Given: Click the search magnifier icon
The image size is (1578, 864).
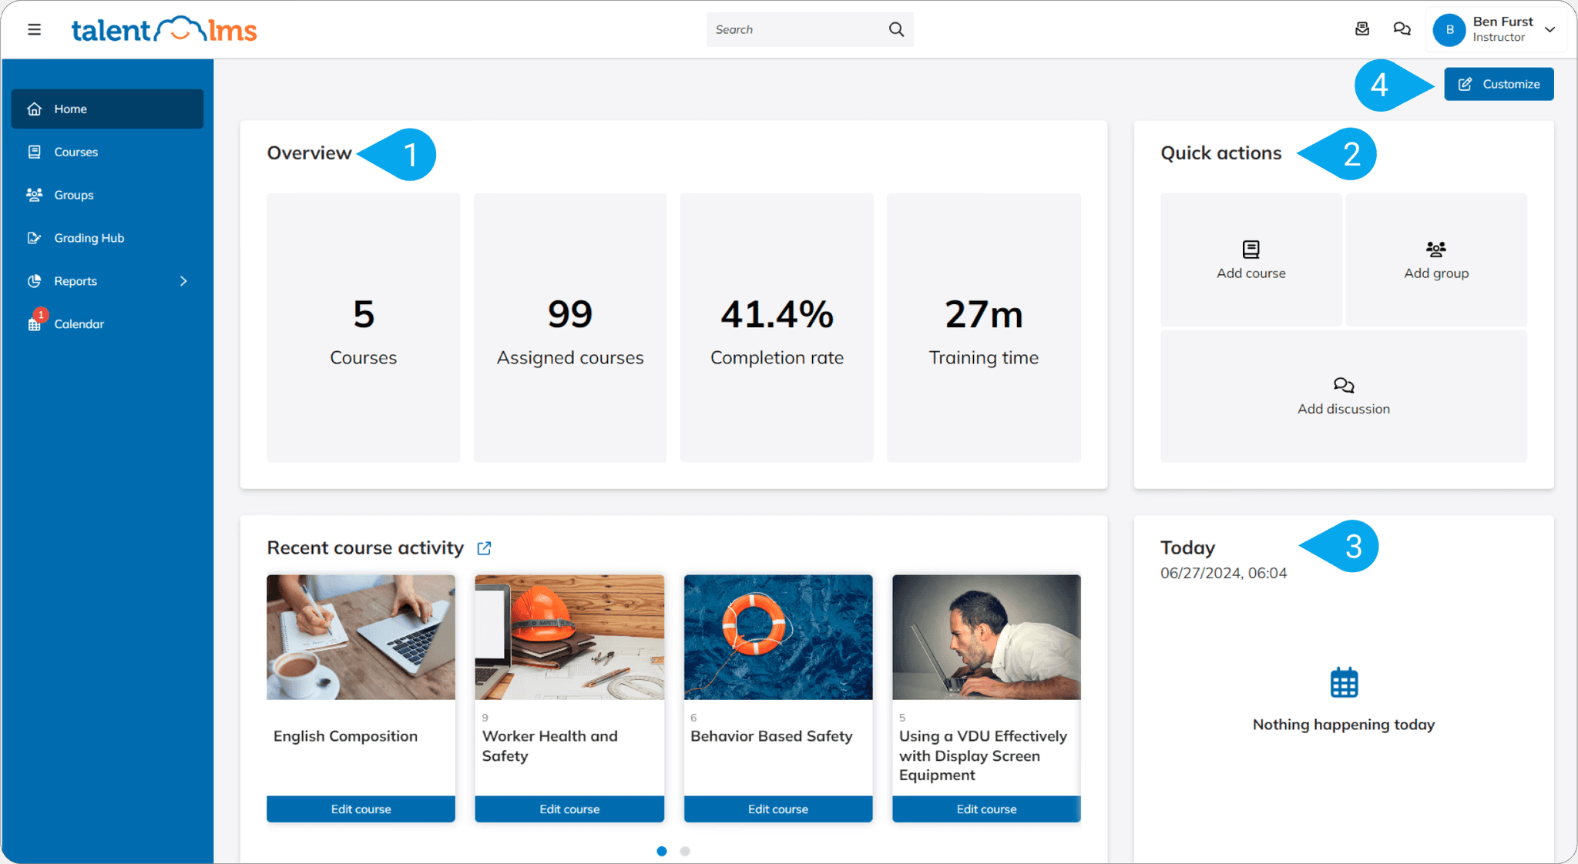Looking at the screenshot, I should coord(896,29).
